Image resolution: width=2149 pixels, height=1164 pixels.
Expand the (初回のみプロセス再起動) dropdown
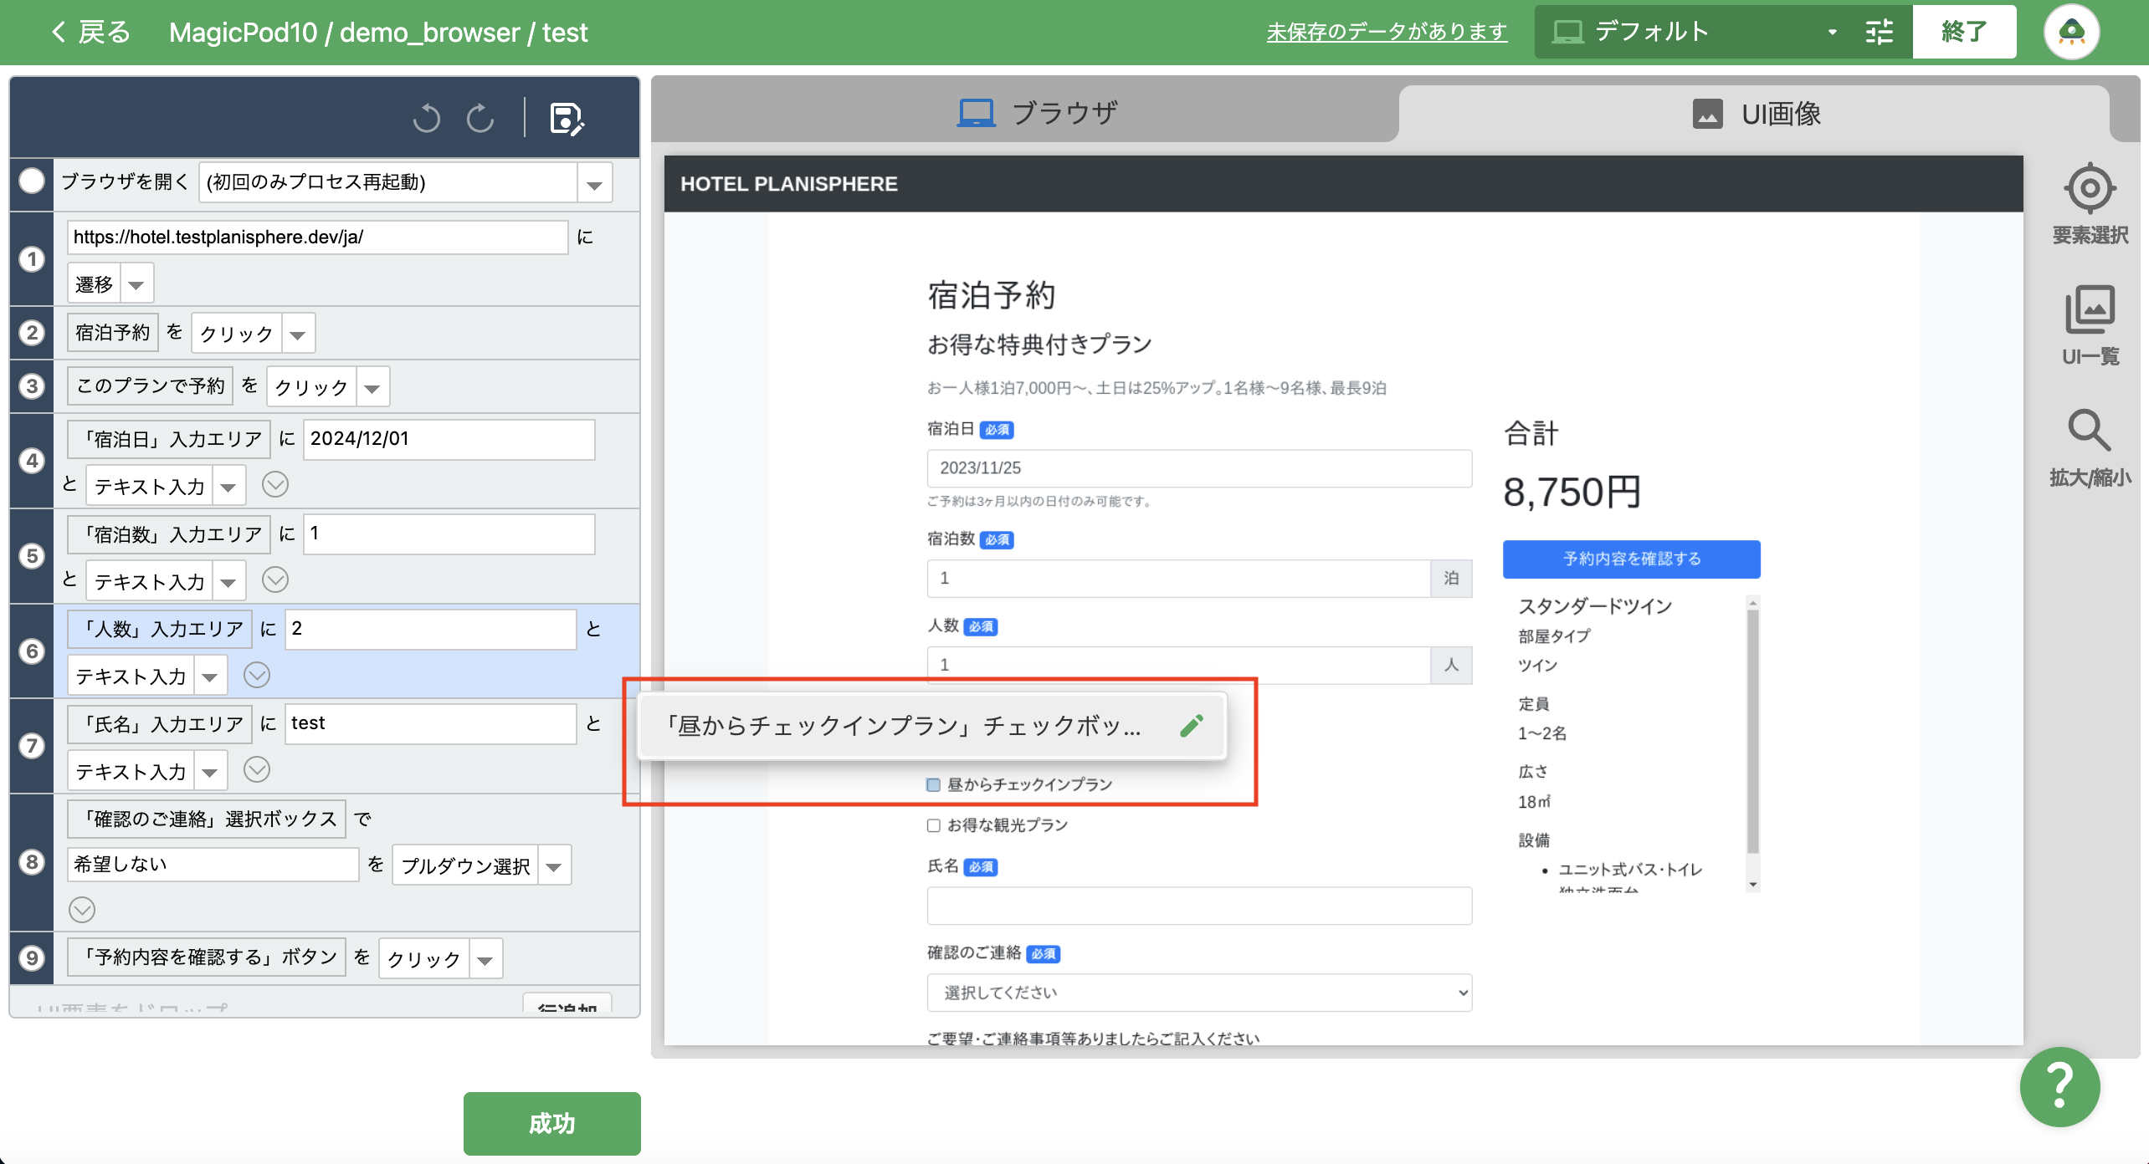click(594, 183)
